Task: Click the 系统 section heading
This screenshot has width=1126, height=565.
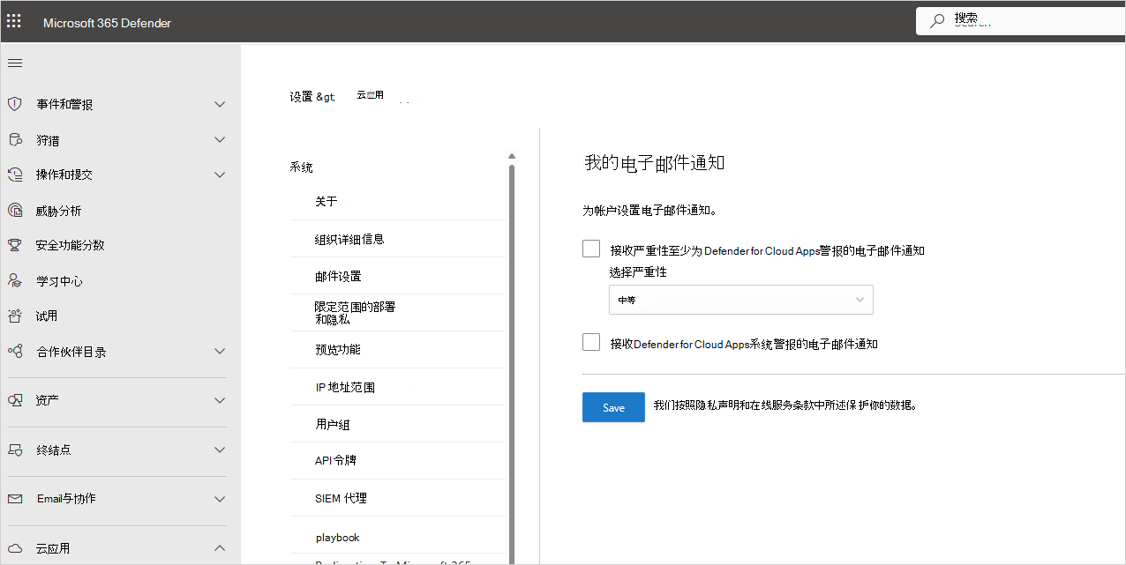Action: tap(301, 167)
